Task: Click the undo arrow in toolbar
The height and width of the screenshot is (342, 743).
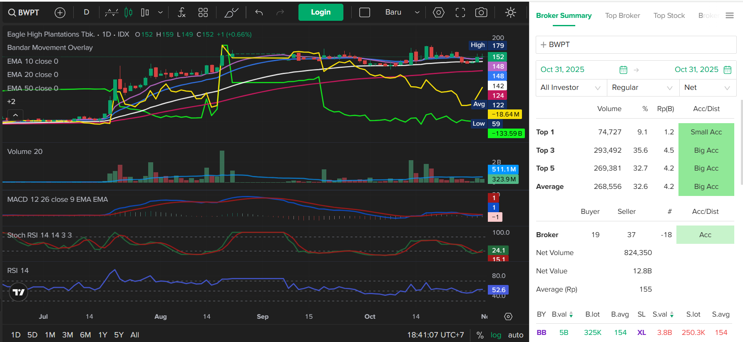Action: pyautogui.click(x=259, y=12)
